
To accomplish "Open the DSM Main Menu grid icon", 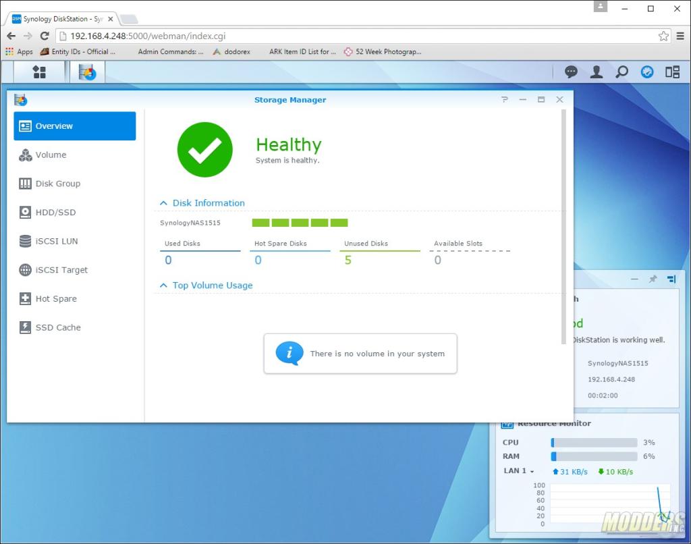I will click(39, 72).
